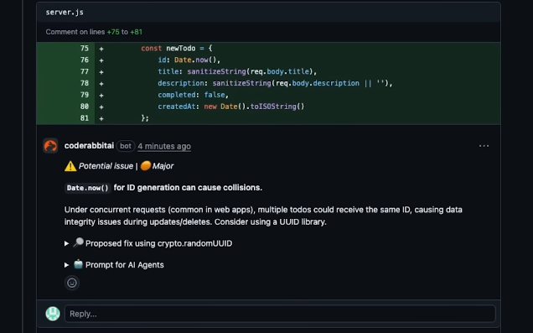Click the code 'id: Date.now(),'
This screenshot has width=533, height=333.
189,60
